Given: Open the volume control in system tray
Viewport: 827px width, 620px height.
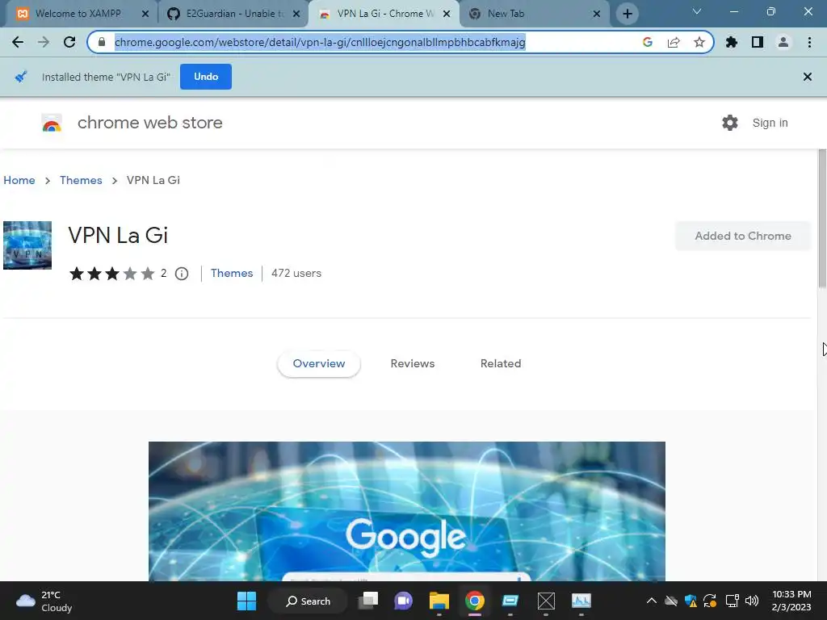Looking at the screenshot, I should click(752, 601).
